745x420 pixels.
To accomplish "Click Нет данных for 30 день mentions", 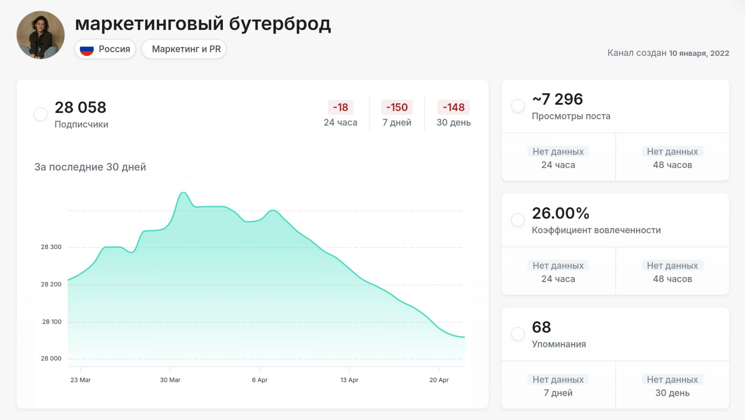I will (672, 379).
